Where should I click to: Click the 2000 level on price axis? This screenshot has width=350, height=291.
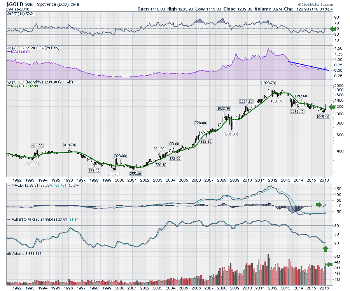[x=339, y=86]
